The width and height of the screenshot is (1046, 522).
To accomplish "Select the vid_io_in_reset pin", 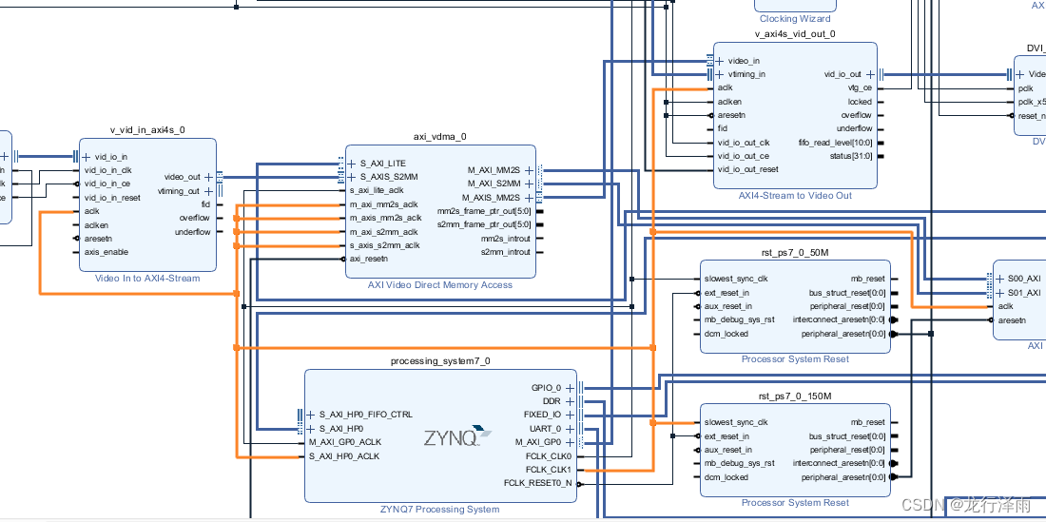I will tap(112, 198).
